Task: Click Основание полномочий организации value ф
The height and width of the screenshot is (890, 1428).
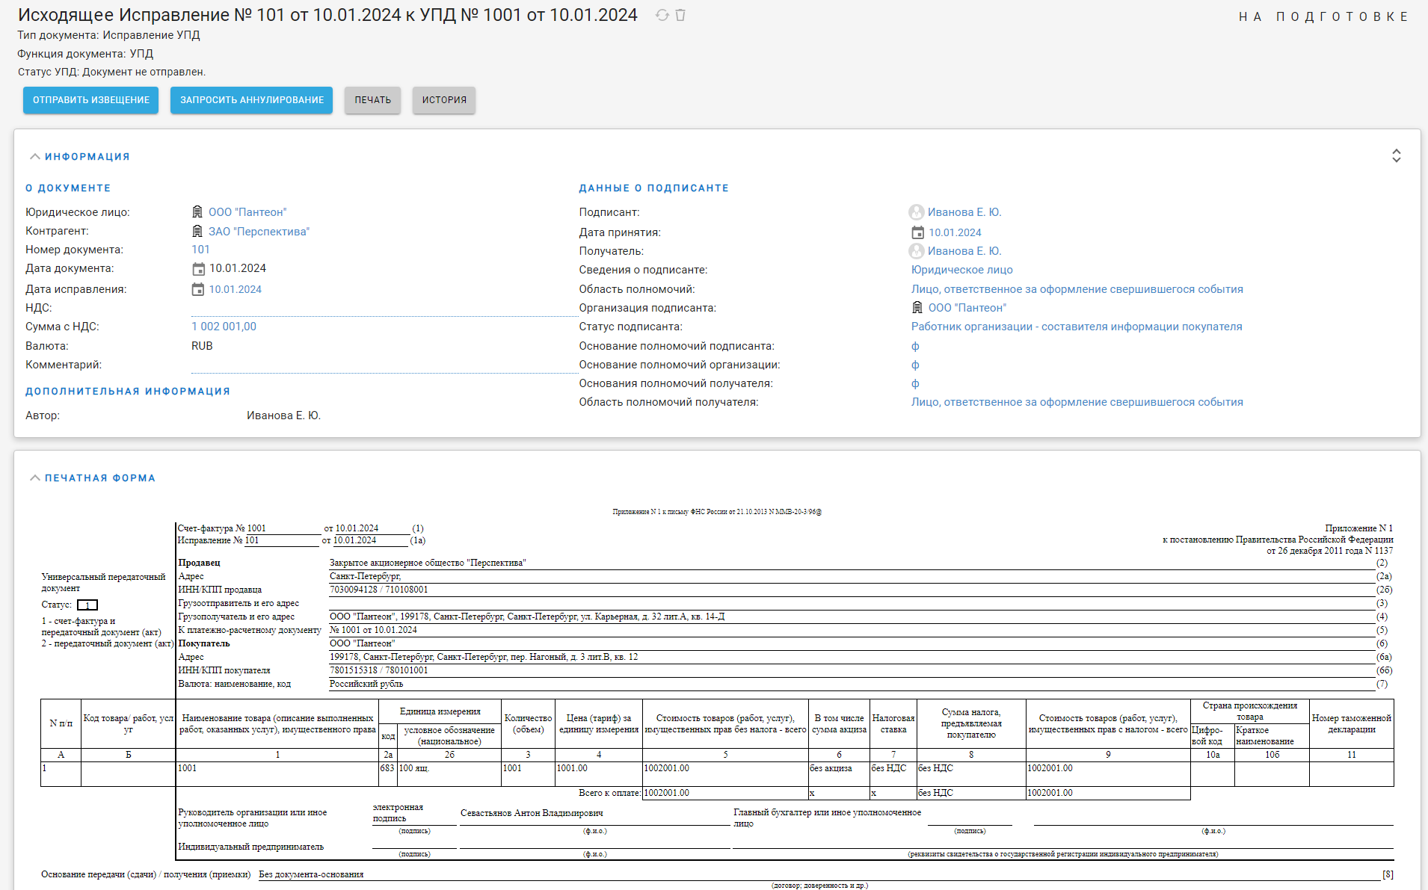Action: pos(915,365)
